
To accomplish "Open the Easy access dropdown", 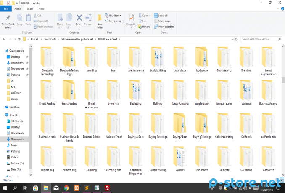I will (115, 21).
